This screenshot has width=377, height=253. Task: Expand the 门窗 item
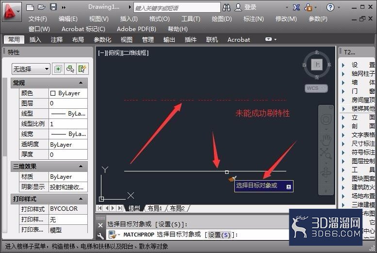344,91
